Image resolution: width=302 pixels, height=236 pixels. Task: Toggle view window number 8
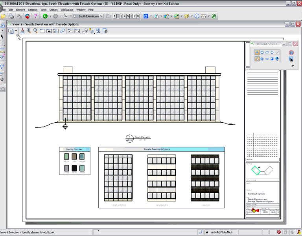click(137, 16)
